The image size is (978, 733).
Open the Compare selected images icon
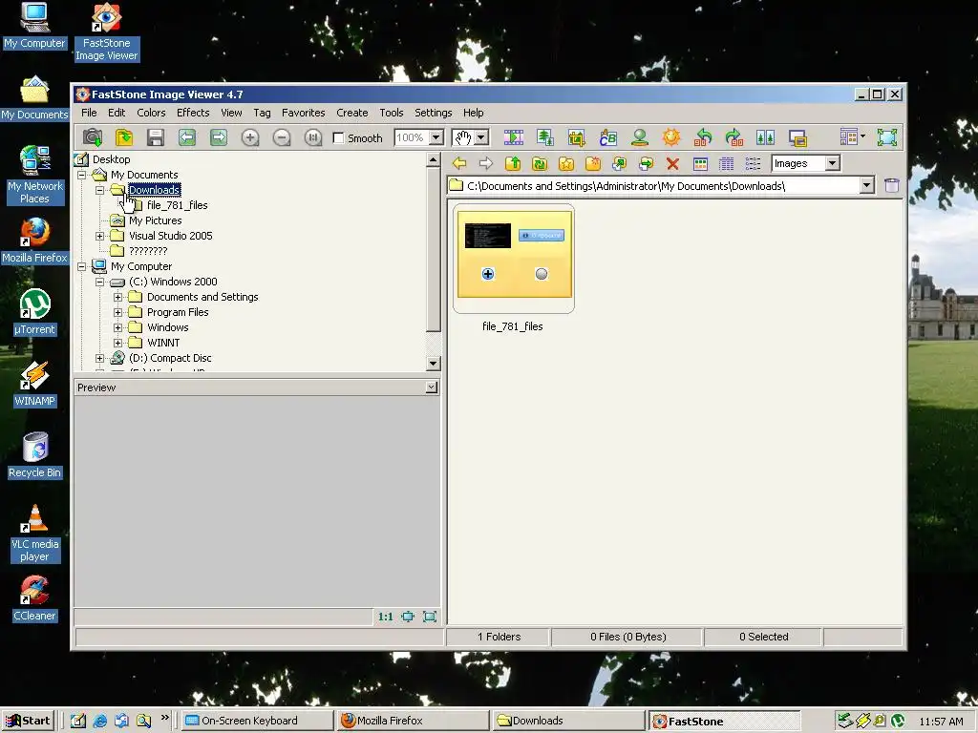765,137
